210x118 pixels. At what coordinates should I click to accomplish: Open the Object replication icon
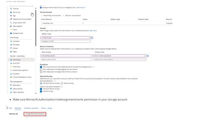coord(11,92)
